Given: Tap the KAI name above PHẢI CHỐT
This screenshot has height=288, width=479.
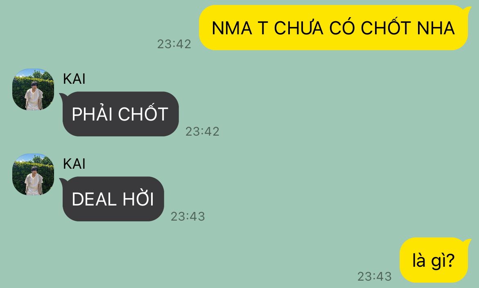Looking at the screenshot, I should coord(74,79).
